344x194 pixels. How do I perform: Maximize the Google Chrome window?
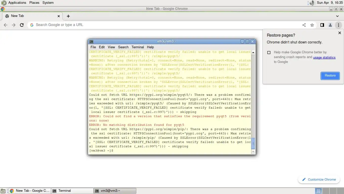coord(336,9)
